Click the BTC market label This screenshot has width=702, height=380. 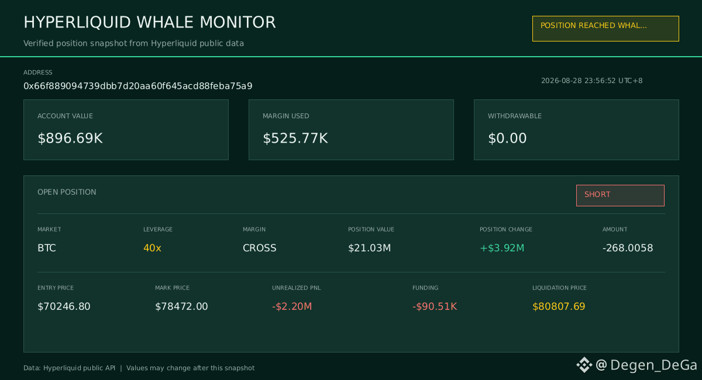pyautogui.click(x=47, y=248)
